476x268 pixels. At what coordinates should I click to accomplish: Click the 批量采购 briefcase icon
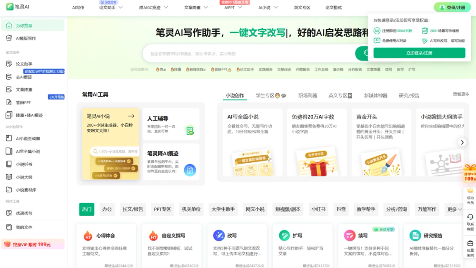[x=470, y=243]
